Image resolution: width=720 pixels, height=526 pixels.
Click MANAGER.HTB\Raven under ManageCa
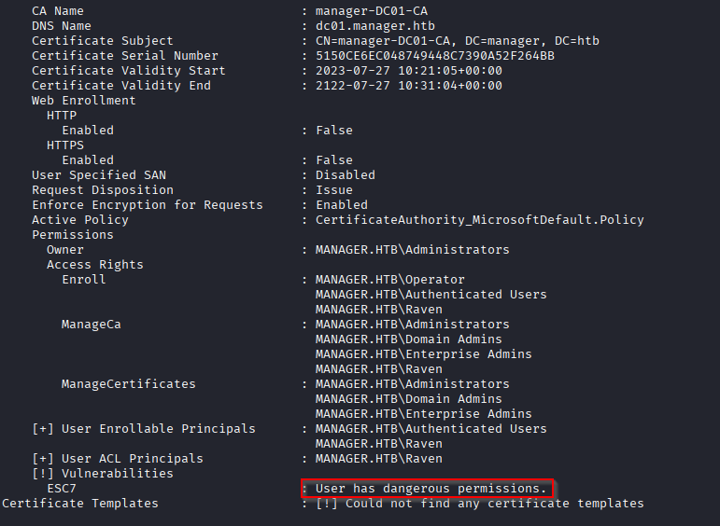(379, 368)
